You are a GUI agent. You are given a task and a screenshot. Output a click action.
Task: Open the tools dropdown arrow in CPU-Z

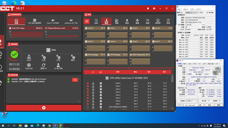[204, 105]
